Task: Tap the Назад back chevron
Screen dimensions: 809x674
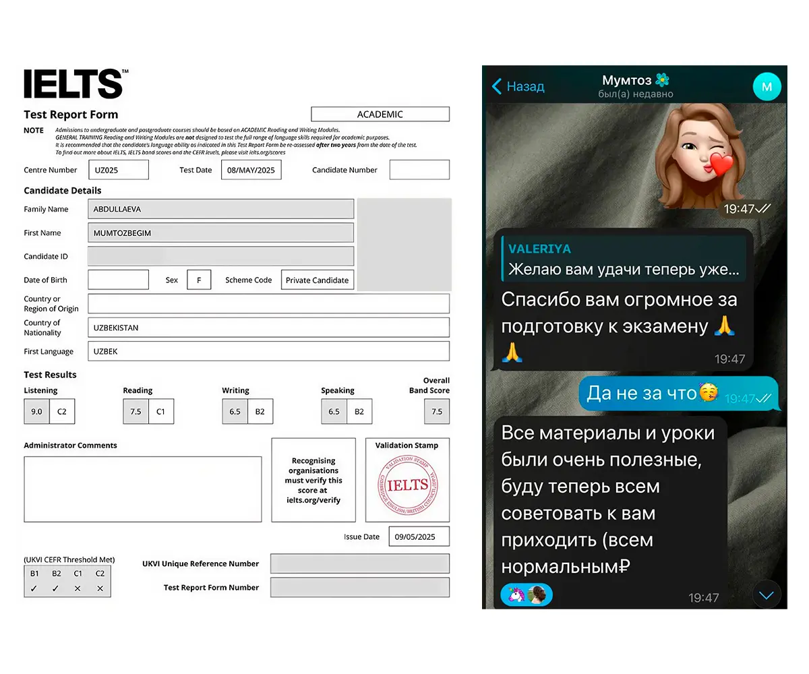Action: [x=498, y=86]
